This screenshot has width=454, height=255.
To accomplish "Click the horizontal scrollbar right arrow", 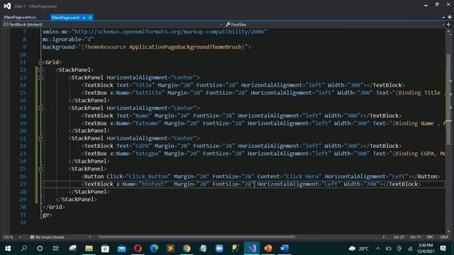I will (x=384, y=237).
